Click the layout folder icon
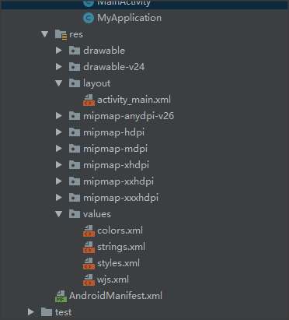The width and height of the screenshot is (289, 320). coord(75,83)
